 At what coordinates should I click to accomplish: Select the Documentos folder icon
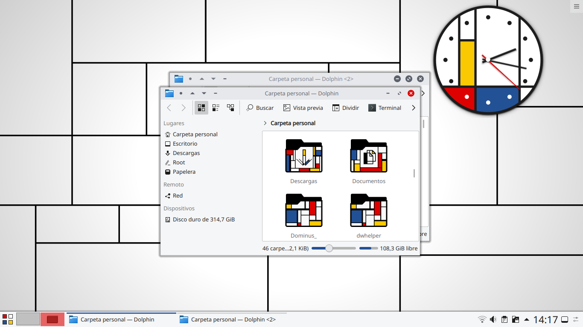point(369,156)
